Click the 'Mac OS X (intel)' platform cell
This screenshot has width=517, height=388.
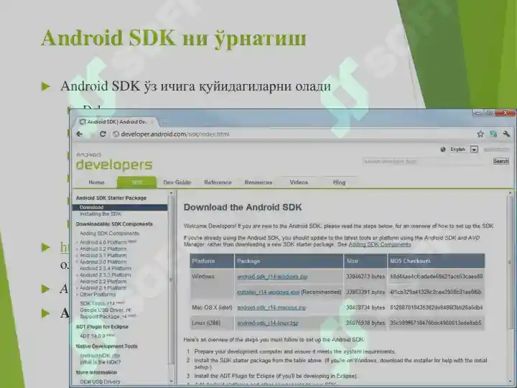(212, 308)
